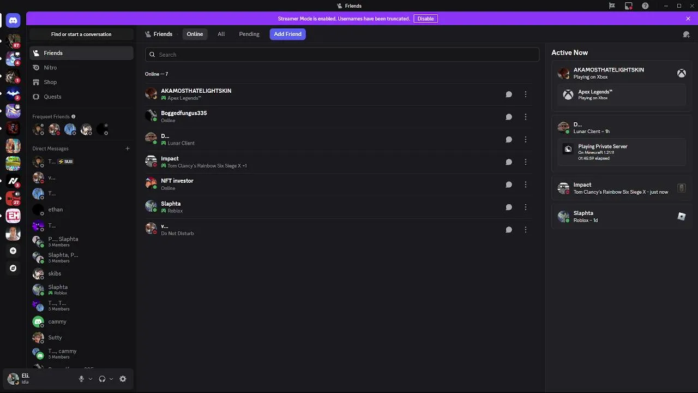Toggle headphone deafen
The image size is (698, 393).
coord(102,379)
